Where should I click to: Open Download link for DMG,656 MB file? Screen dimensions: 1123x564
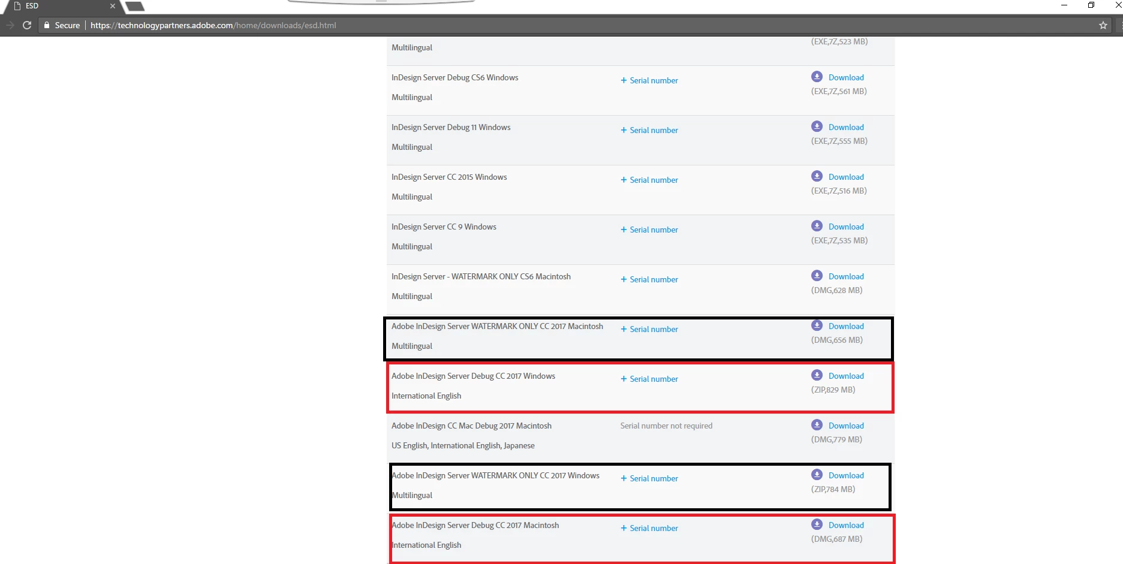846,326
